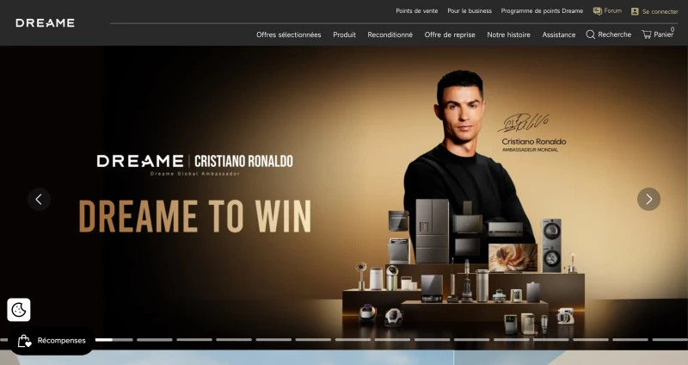Image resolution: width=688 pixels, height=365 pixels.
Task: Expand the Offres sélectionnées menu
Action: click(x=289, y=34)
